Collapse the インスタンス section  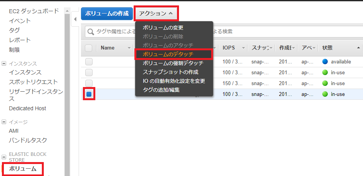coord(4,63)
